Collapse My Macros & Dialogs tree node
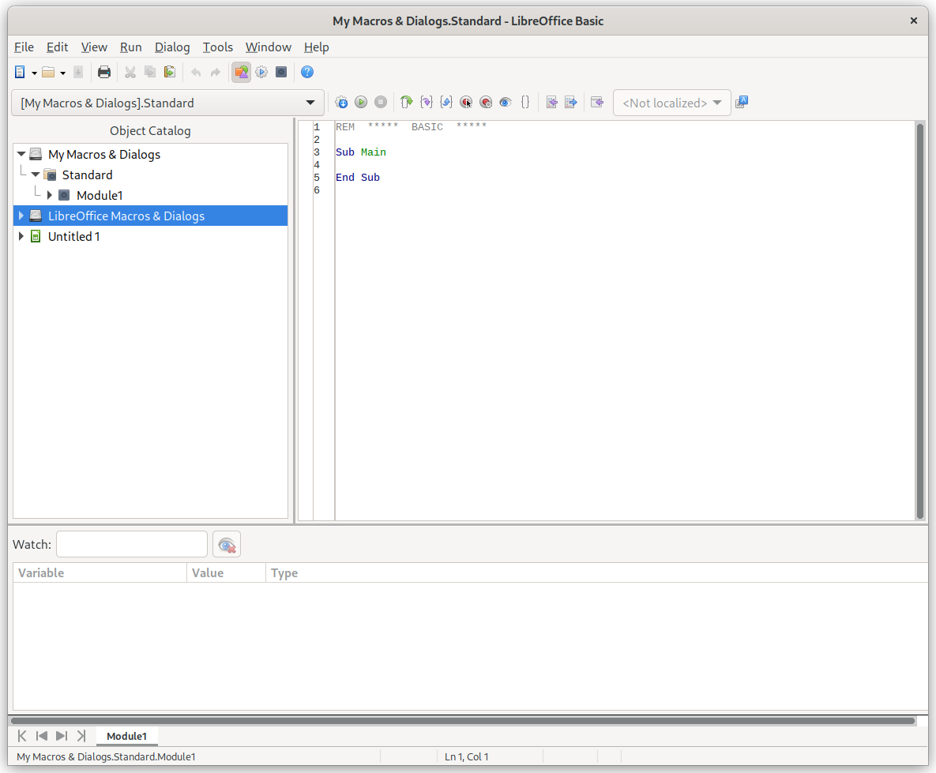Screen dimensions: 936x773 [x=21, y=154]
